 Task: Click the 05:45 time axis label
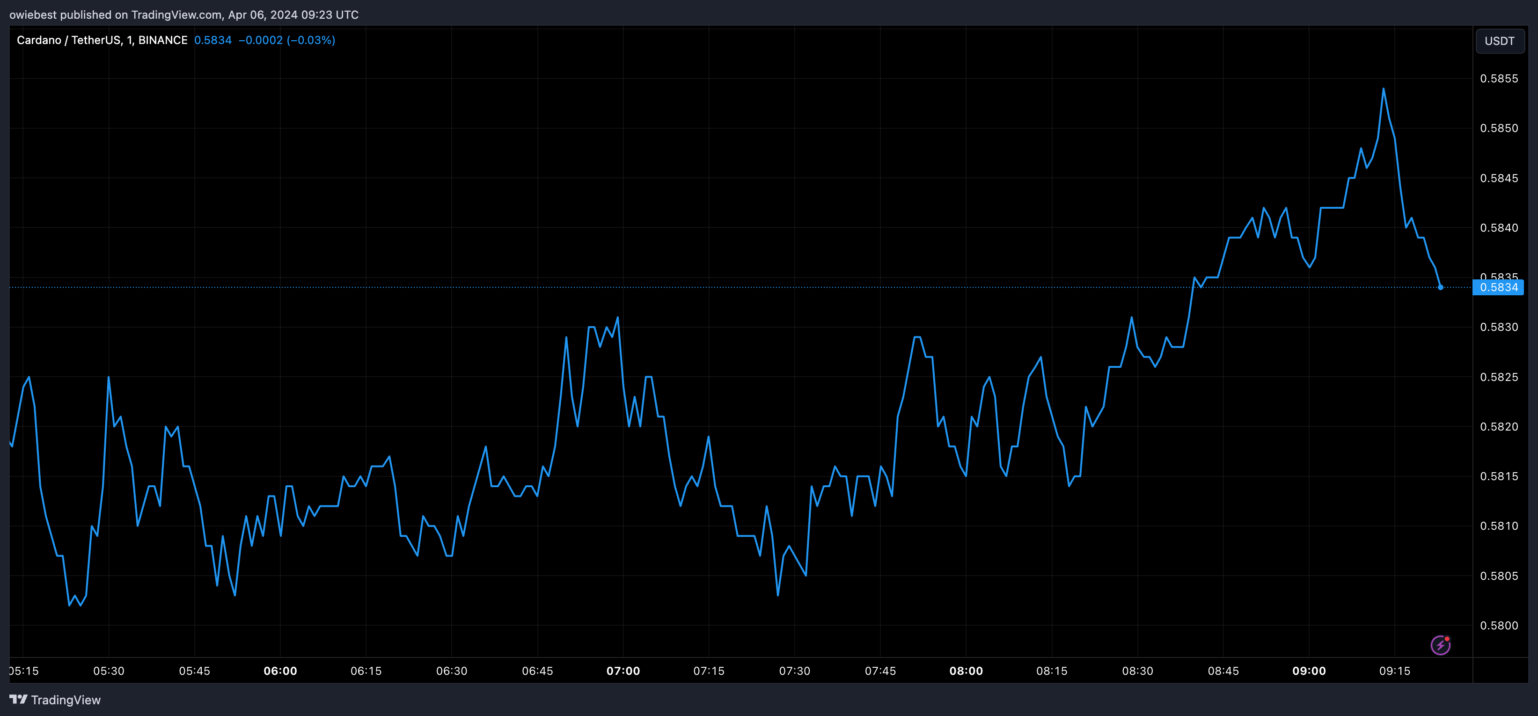coord(195,671)
